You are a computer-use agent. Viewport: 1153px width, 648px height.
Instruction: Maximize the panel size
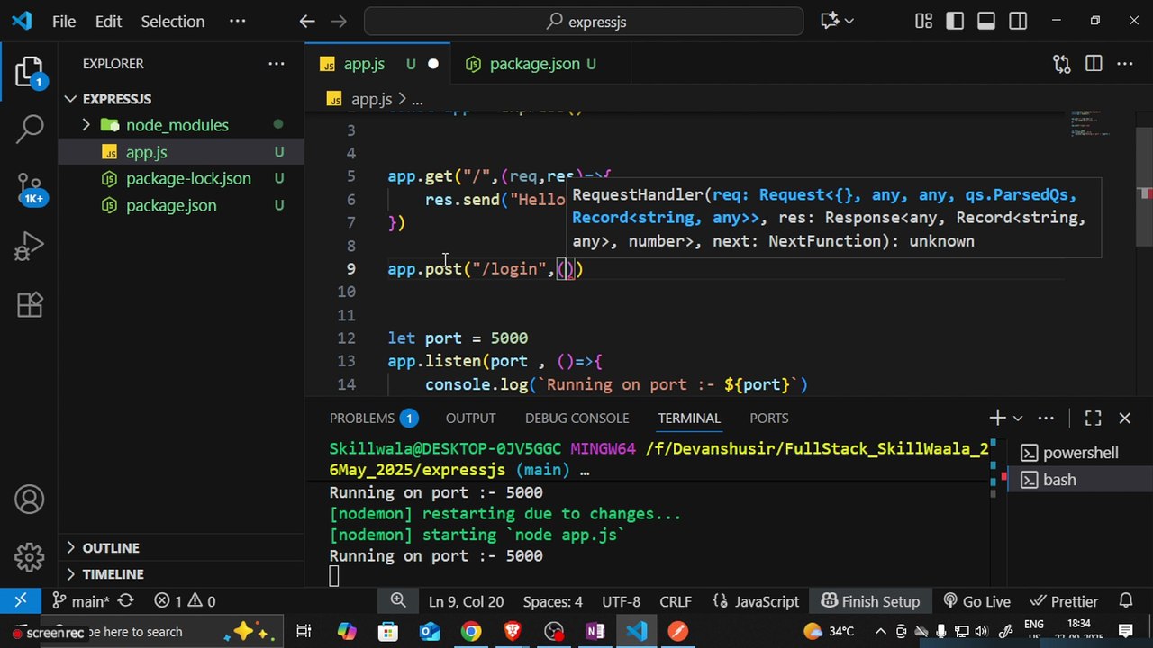[x=1093, y=418]
